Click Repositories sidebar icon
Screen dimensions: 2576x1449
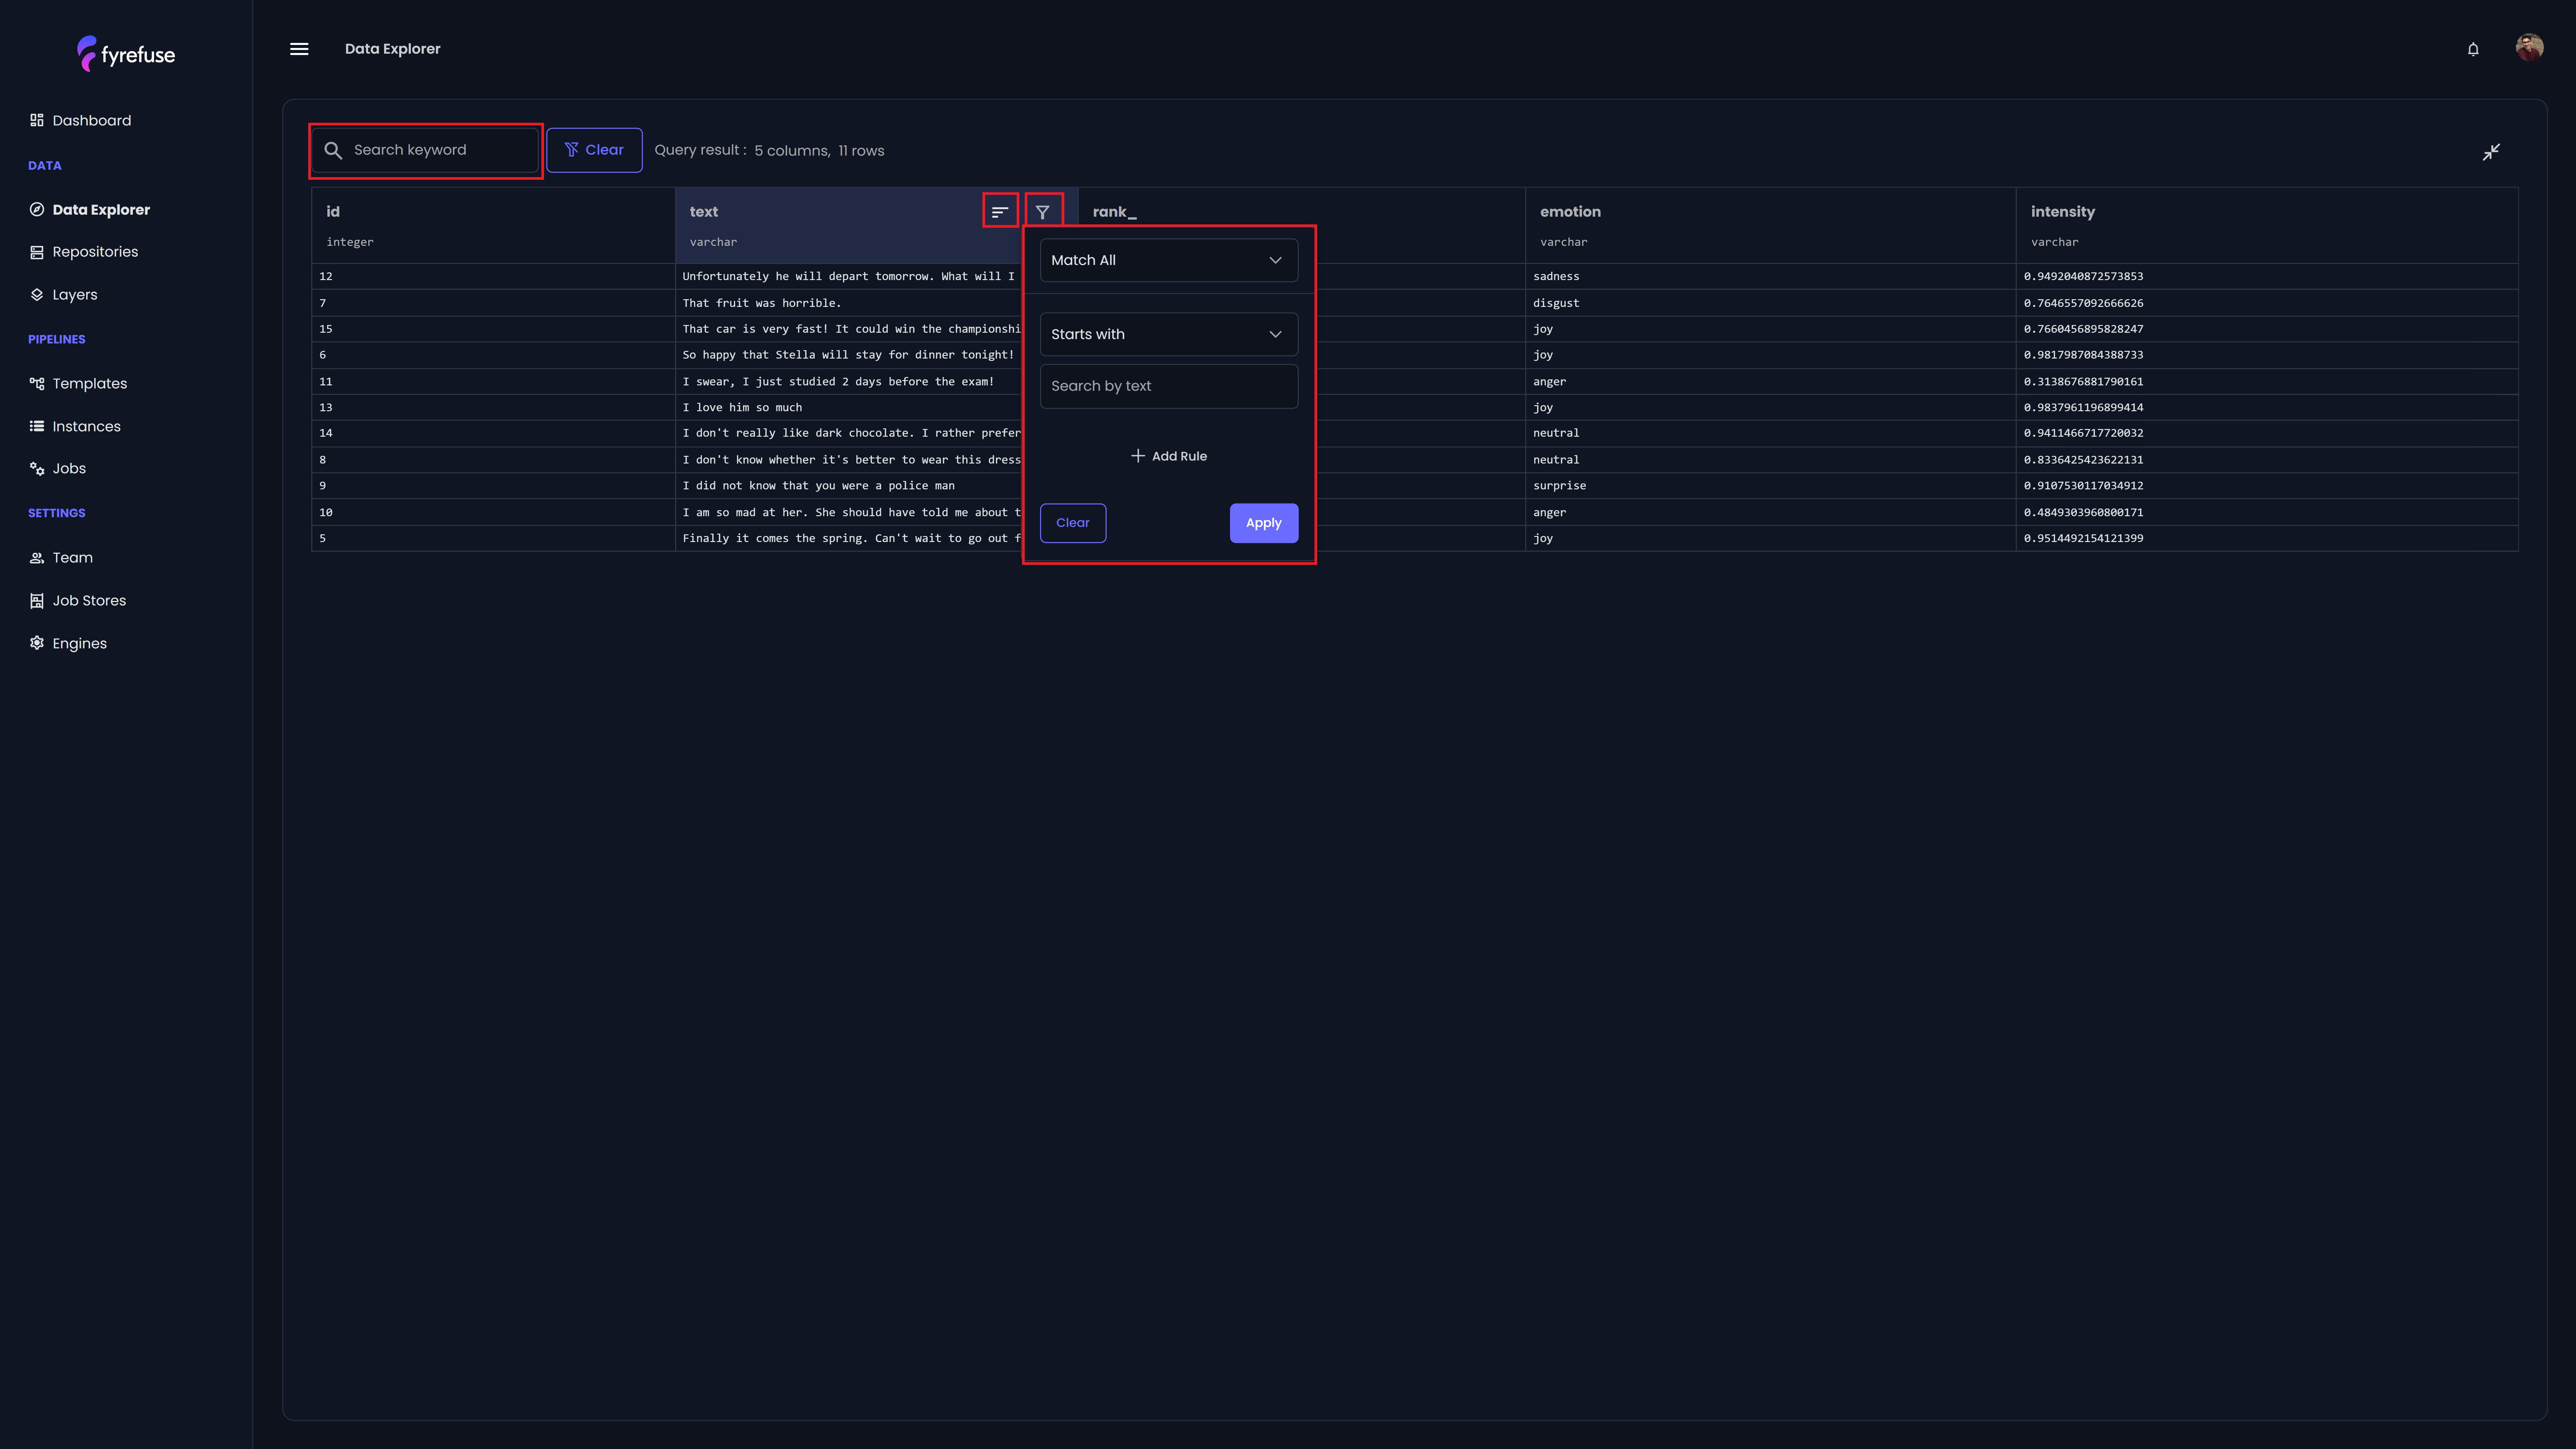[37, 252]
